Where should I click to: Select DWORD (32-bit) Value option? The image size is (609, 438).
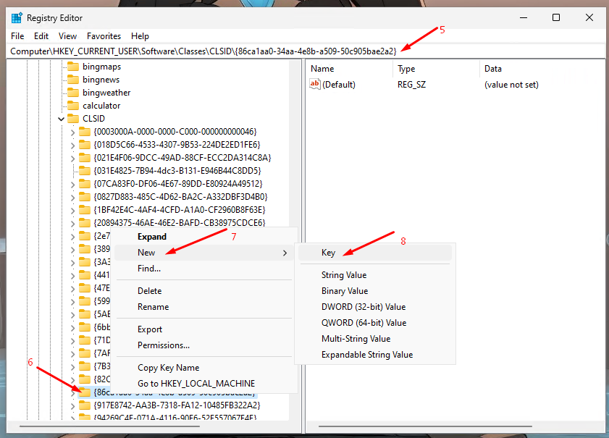coord(364,307)
